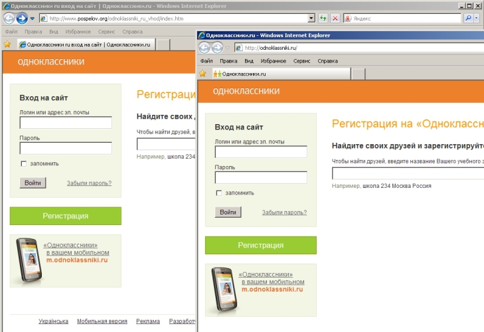
Task: Open recent pages dropdown in back window
Action: 32,19
